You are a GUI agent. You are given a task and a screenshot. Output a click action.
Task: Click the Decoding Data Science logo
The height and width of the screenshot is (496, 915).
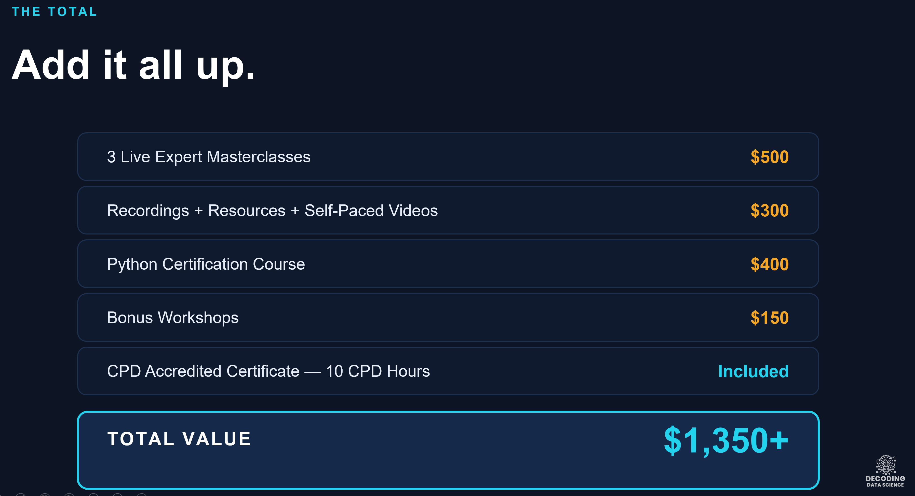pyautogui.click(x=885, y=471)
